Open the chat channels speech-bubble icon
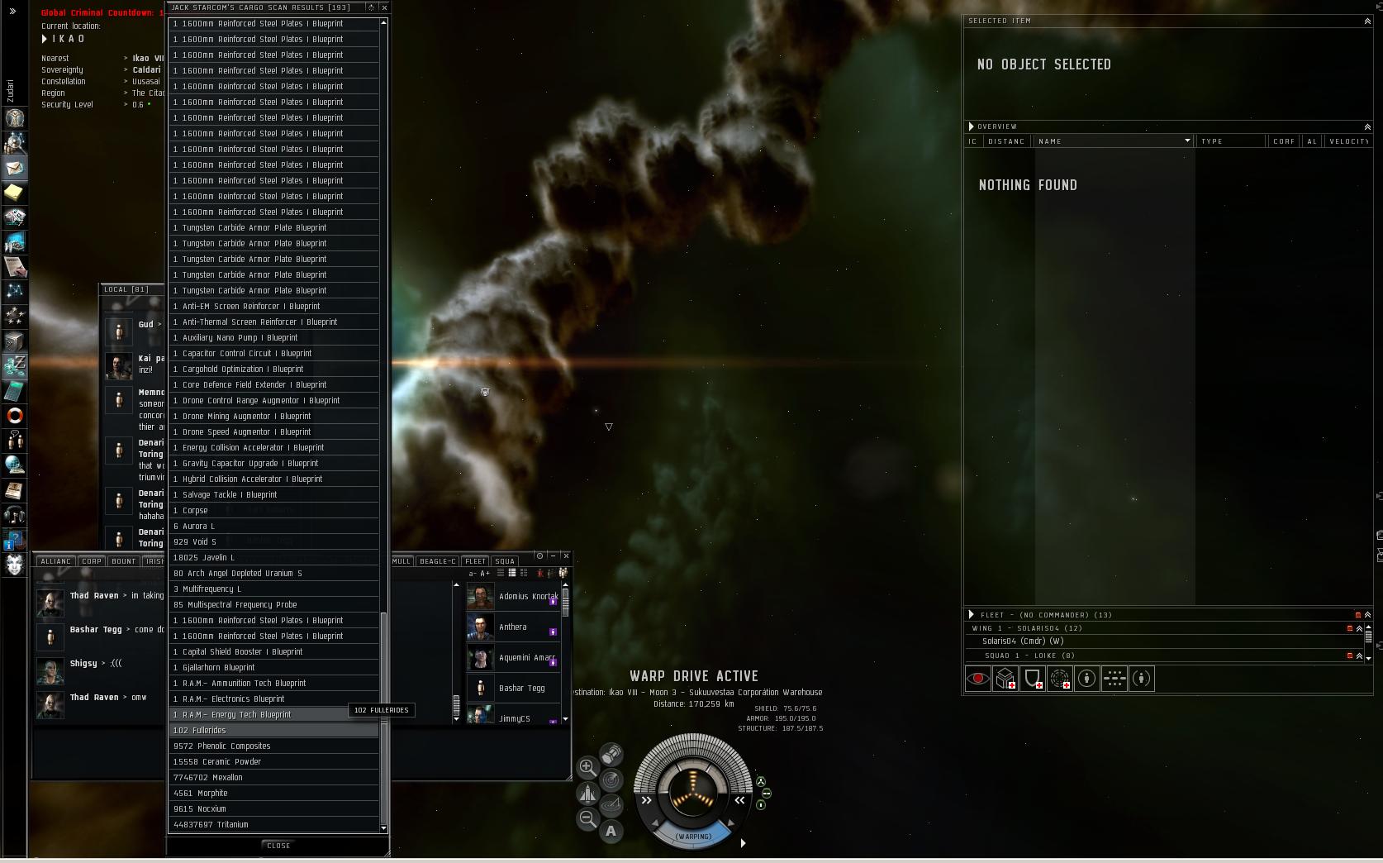This screenshot has height=863, width=1383. 14,440
